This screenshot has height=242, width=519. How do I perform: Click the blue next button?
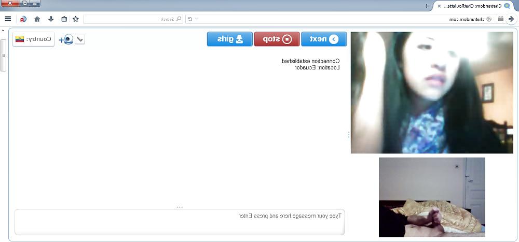click(324, 39)
